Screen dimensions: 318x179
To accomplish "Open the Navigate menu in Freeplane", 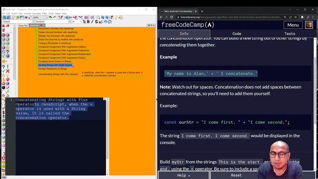I will pyautogui.click(x=36, y=13).
